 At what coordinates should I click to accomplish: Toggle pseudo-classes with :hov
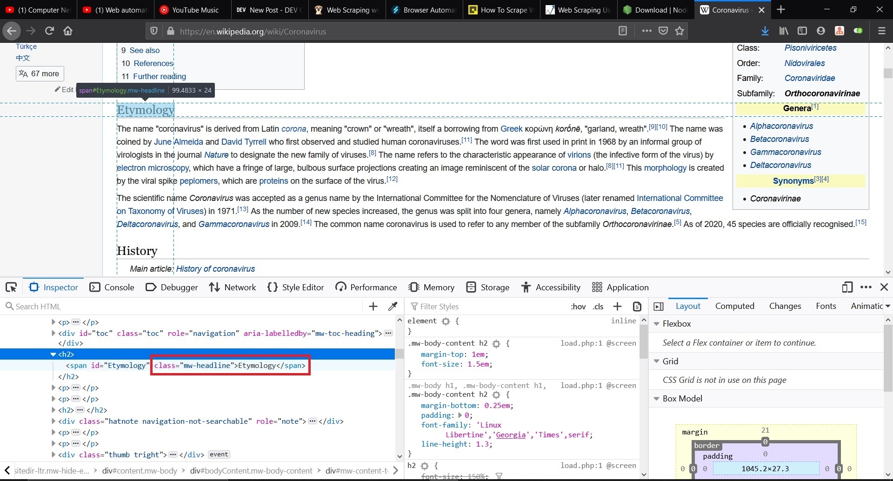coord(578,306)
